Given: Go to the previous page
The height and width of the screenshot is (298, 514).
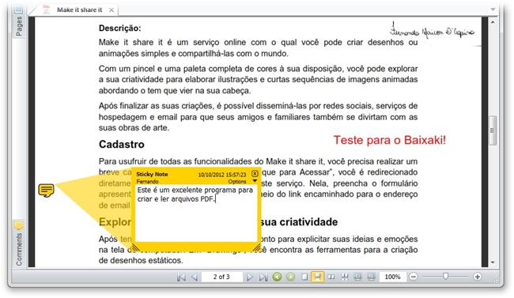Looking at the screenshot, I should point(195,277).
